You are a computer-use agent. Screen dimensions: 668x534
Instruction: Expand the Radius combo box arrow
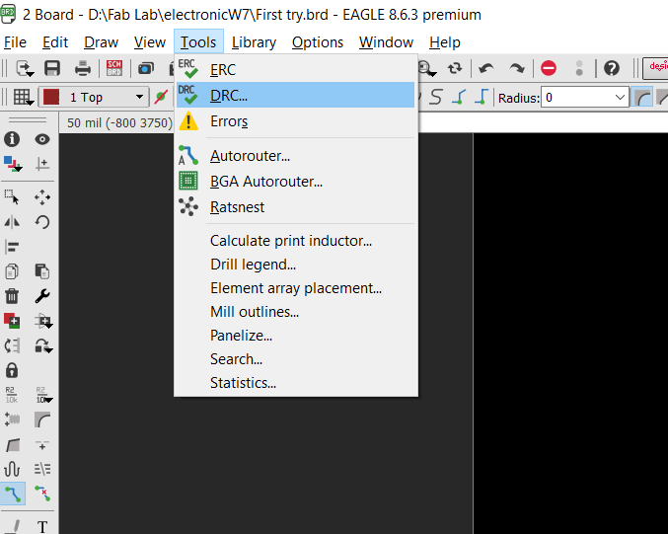coord(620,98)
